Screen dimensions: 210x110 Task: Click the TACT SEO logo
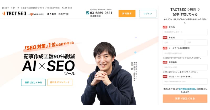point(14,14)
